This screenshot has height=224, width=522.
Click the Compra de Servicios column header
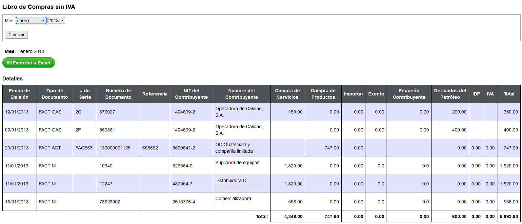288,94
